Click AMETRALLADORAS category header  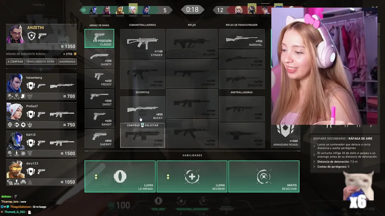tap(242, 92)
